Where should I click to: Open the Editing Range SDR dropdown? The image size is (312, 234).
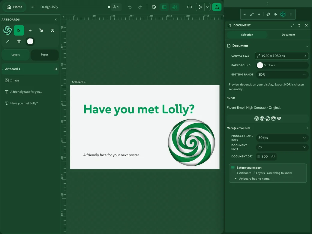click(x=282, y=74)
